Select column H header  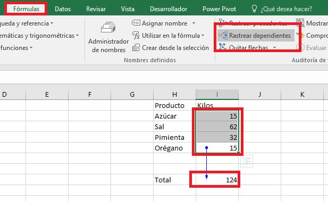coord(175,95)
